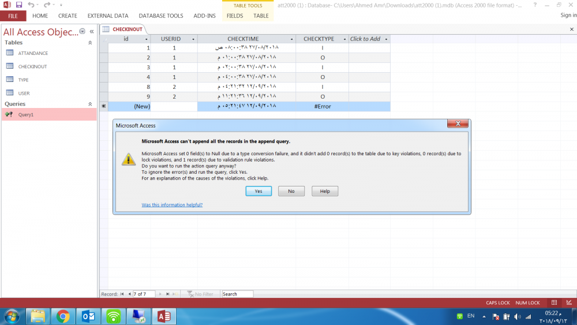Select USER table icon in navigation pane
This screenshot has height=325, width=577.
pyautogui.click(x=10, y=93)
